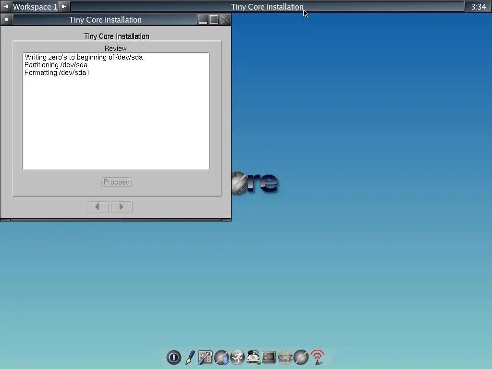
Task: Click the Proceed button
Action: coord(117,182)
